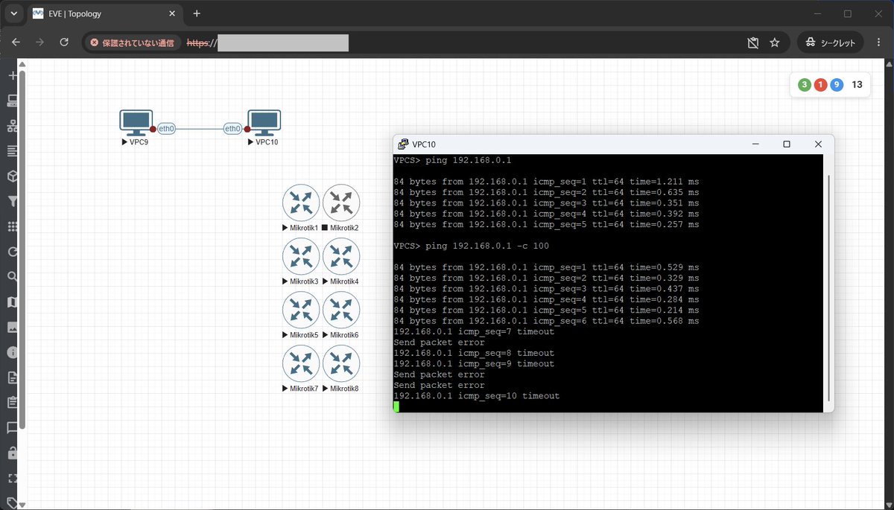The image size is (894, 510).
Task: Click the funnel filter icon in sidebar
Action: (12, 201)
